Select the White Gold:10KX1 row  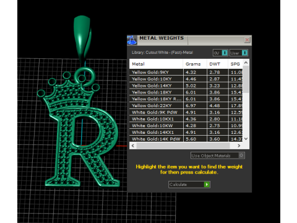[186, 119]
